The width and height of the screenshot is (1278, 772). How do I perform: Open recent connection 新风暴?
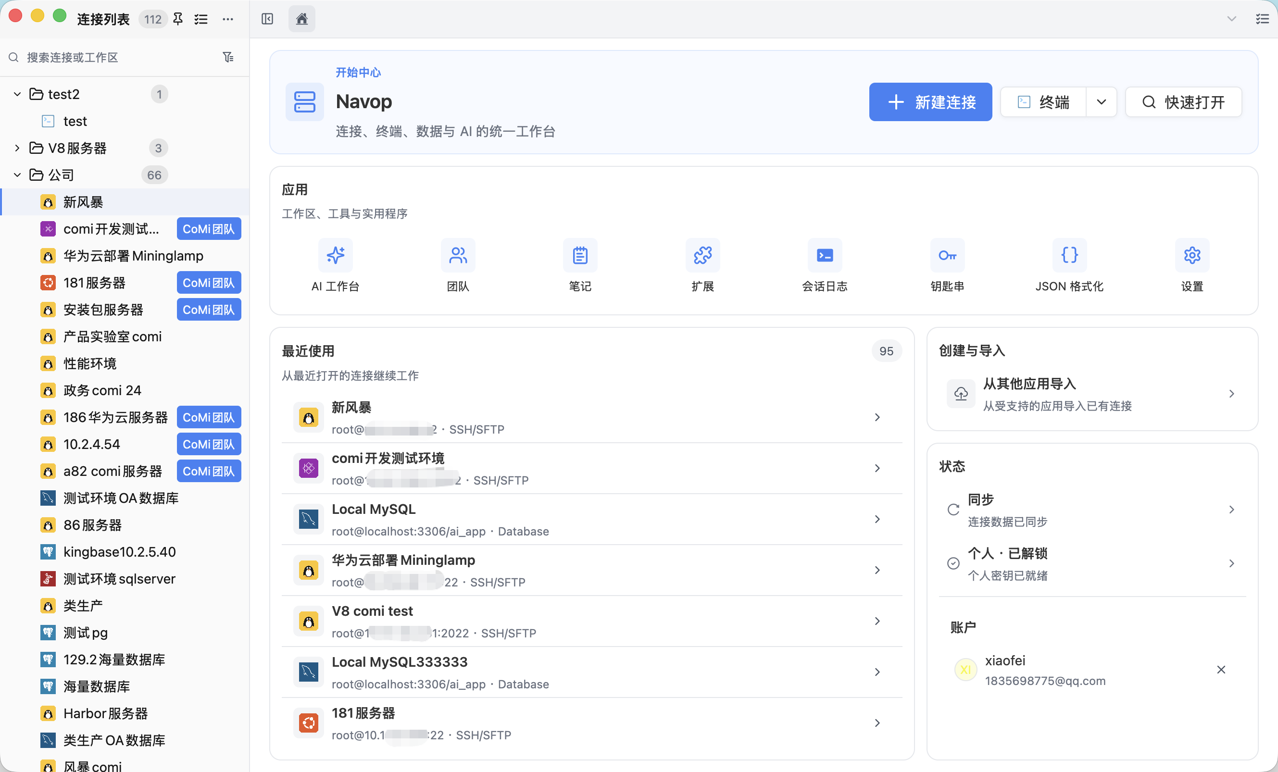click(x=592, y=418)
